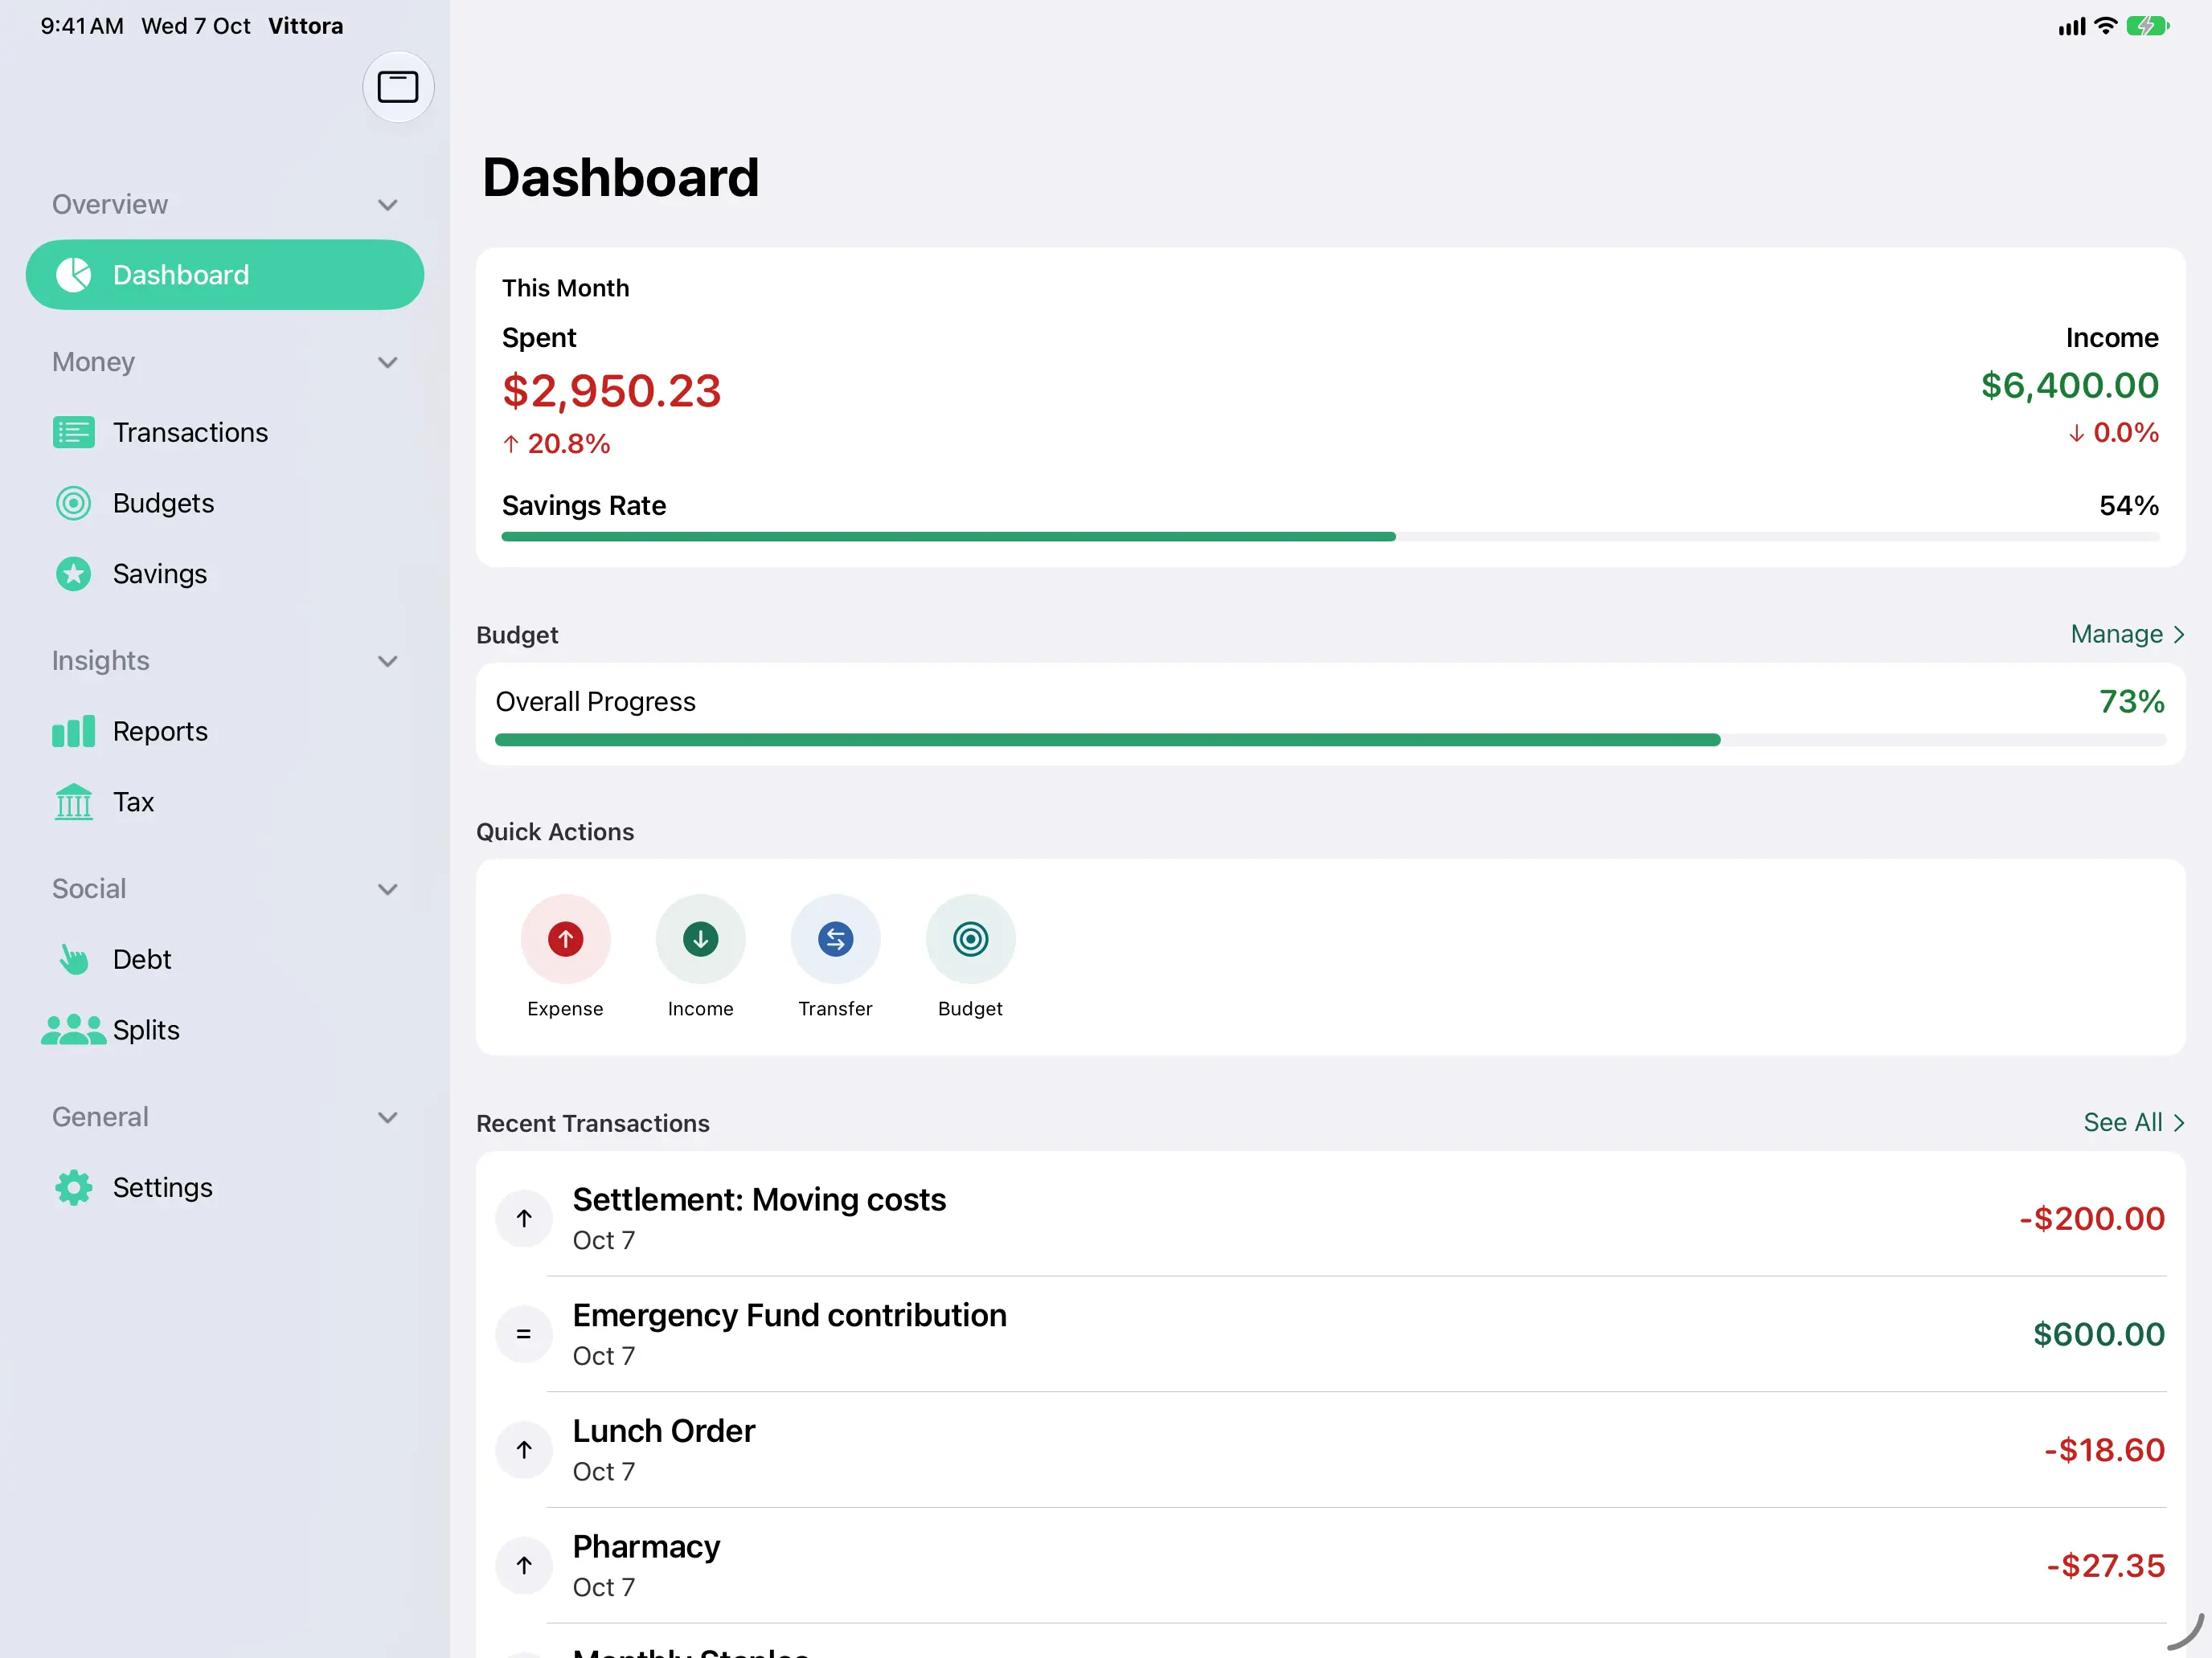Click the Savings star icon in sidebar
2212x1658 pixels.
73,574
